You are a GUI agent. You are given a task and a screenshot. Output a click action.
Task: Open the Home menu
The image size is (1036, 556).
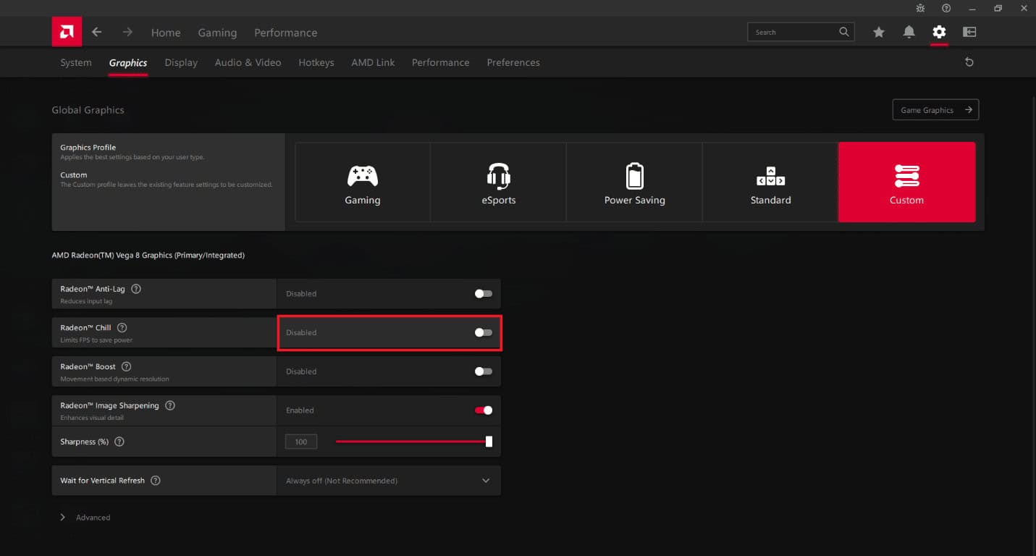166,33
